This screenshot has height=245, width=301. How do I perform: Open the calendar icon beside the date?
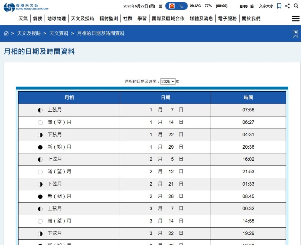click(160, 6)
